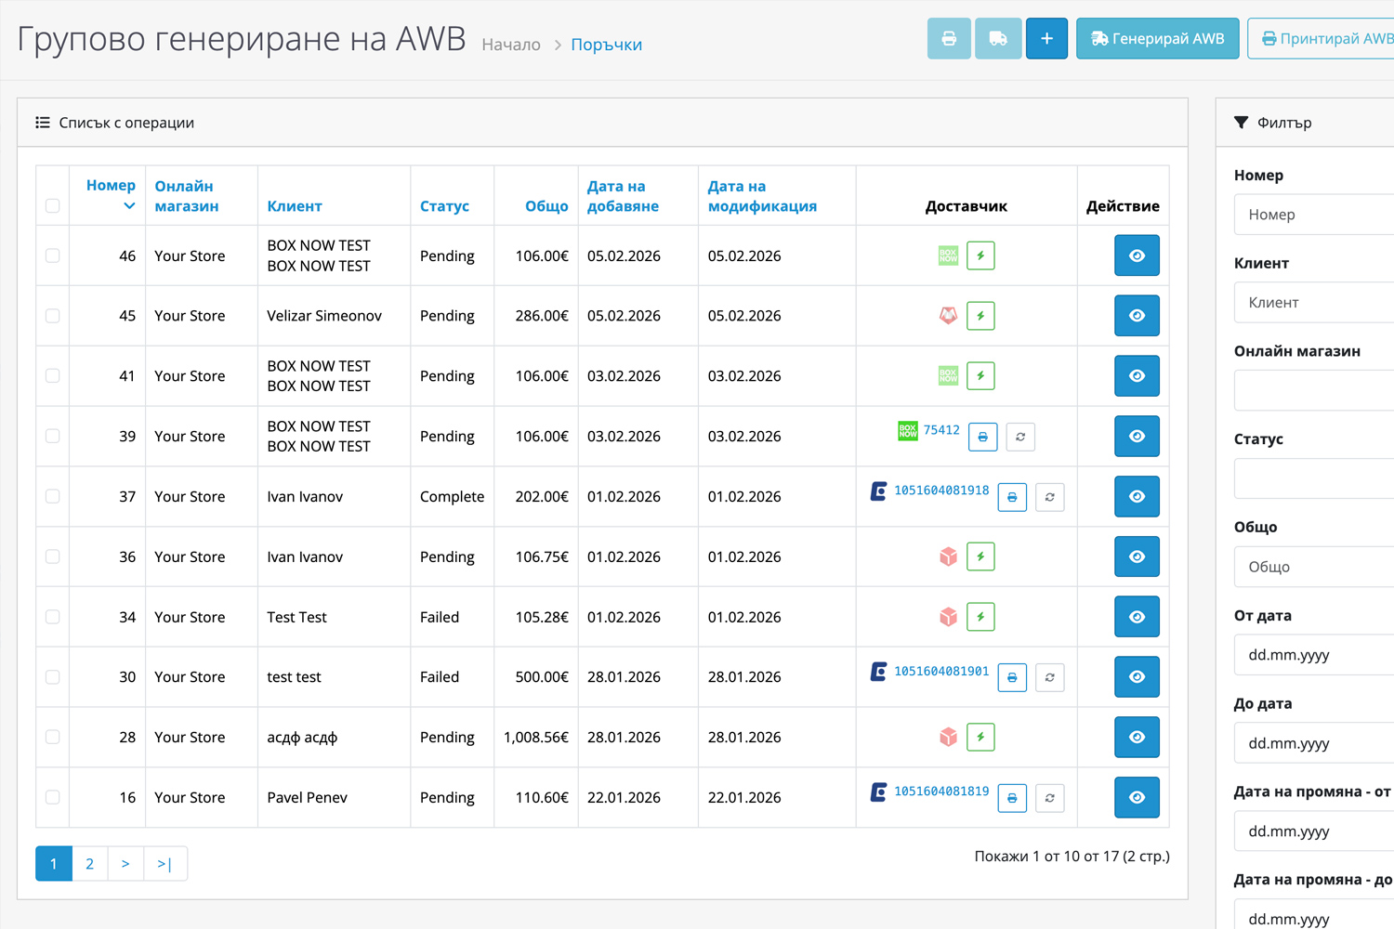Screen dimensions: 1394x929
Task: Click the printer icon button in header
Action: (x=949, y=39)
